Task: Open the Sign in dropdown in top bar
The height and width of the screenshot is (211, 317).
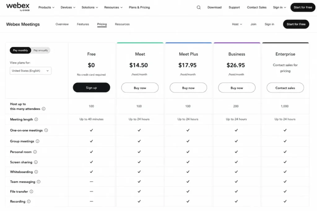Action: 280,7
